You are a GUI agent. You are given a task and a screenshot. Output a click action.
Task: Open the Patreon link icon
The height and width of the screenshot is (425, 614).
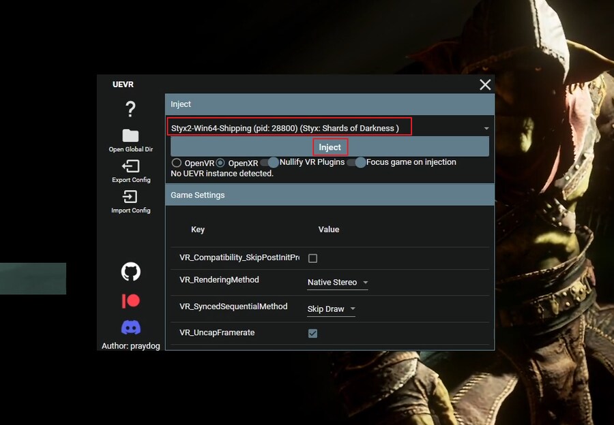click(131, 300)
